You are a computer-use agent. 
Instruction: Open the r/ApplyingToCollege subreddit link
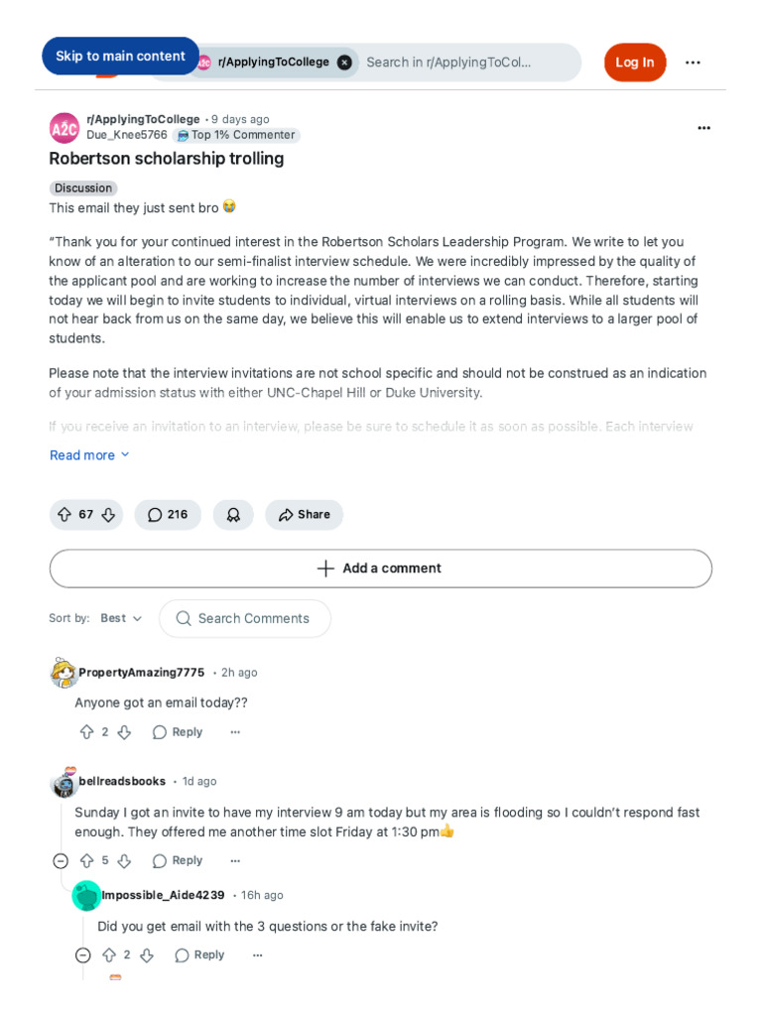143,119
